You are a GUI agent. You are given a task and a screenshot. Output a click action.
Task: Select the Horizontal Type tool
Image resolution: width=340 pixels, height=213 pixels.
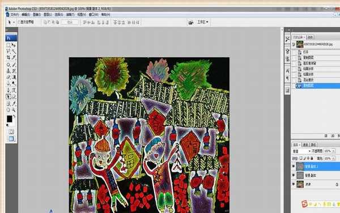pyautogui.click(x=14, y=90)
